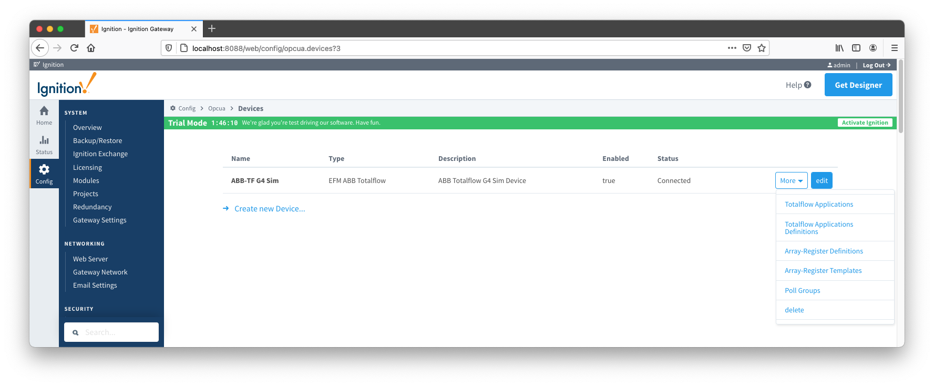The image size is (934, 386).
Task: Click the Get Designer button
Action: [x=858, y=85]
